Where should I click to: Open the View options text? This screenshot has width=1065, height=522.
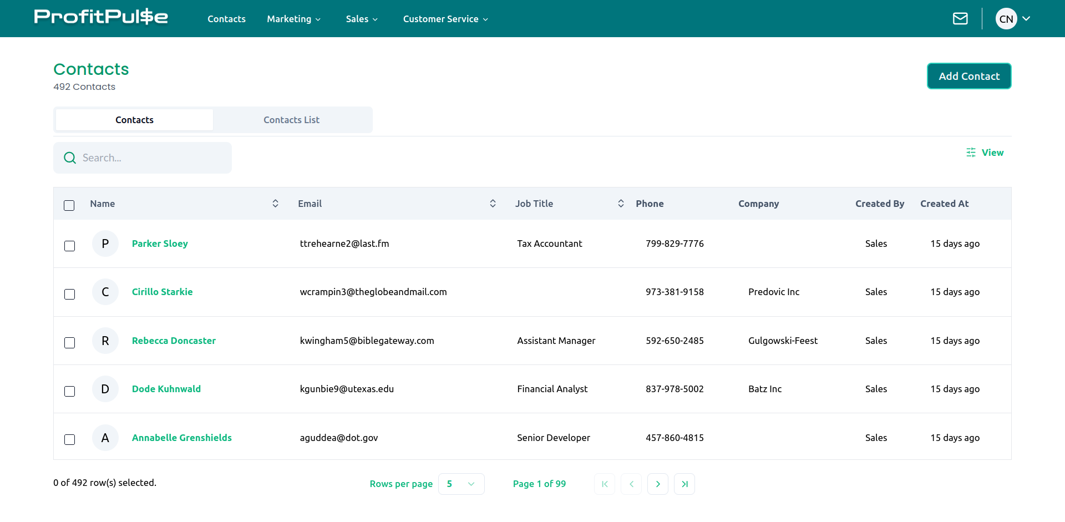pos(992,153)
